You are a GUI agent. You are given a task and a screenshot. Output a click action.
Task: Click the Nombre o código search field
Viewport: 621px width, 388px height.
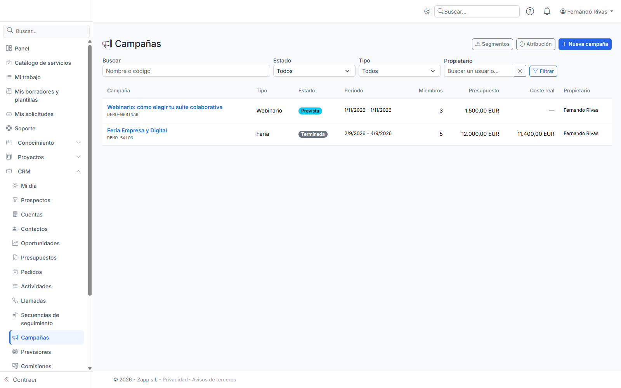pos(186,71)
